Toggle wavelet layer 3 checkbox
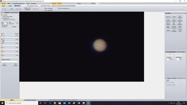Screen dimensions: 187x105 [x=2, y=43]
